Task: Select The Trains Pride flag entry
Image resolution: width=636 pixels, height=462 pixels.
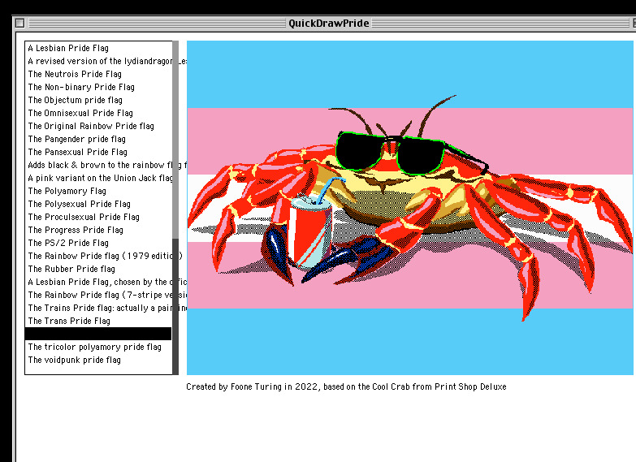Action: (x=98, y=308)
